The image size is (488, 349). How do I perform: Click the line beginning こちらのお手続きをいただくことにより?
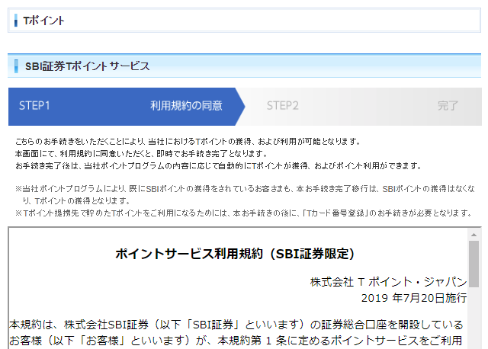click(x=188, y=142)
